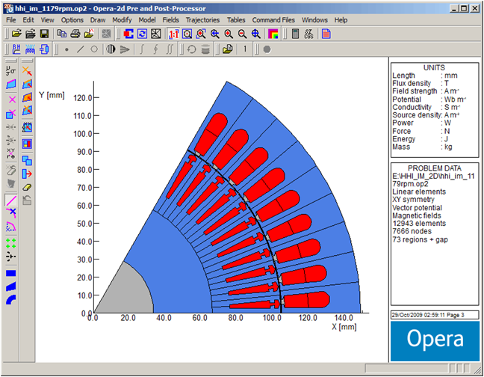Select the eraser icon in the left toolbar

pos(28,187)
